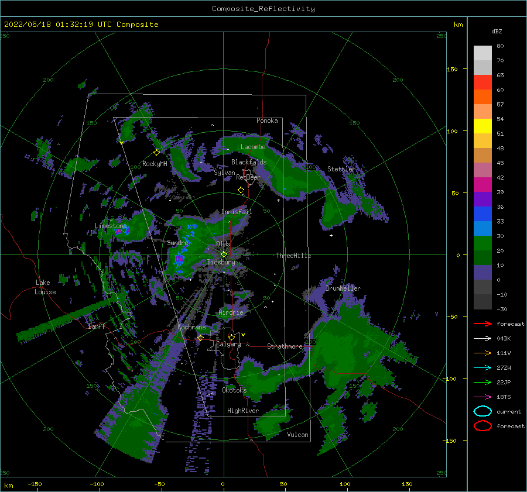Click the Drumheller label
This screenshot has width=527, height=492.
click(343, 288)
